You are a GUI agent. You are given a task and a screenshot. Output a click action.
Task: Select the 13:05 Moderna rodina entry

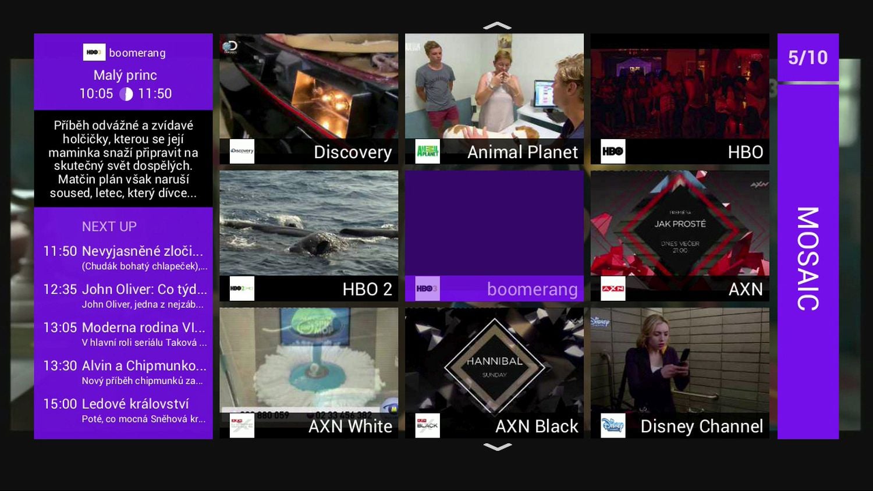(123, 335)
